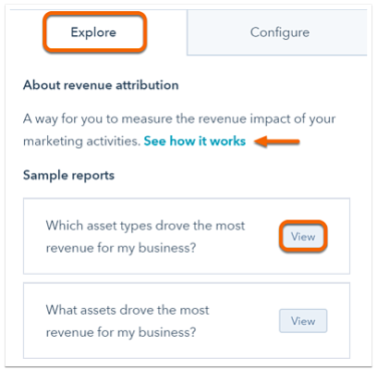
Task: Select the 'What assets drove the most' text
Action: [x=128, y=310]
